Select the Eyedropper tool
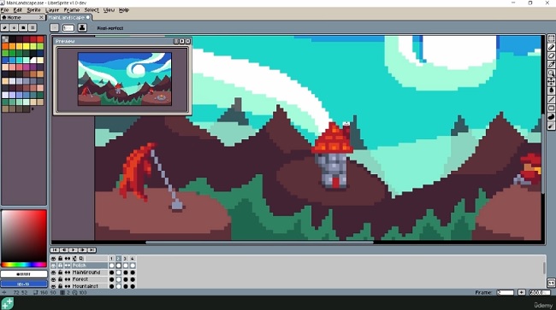556x310 pixels. point(551,64)
